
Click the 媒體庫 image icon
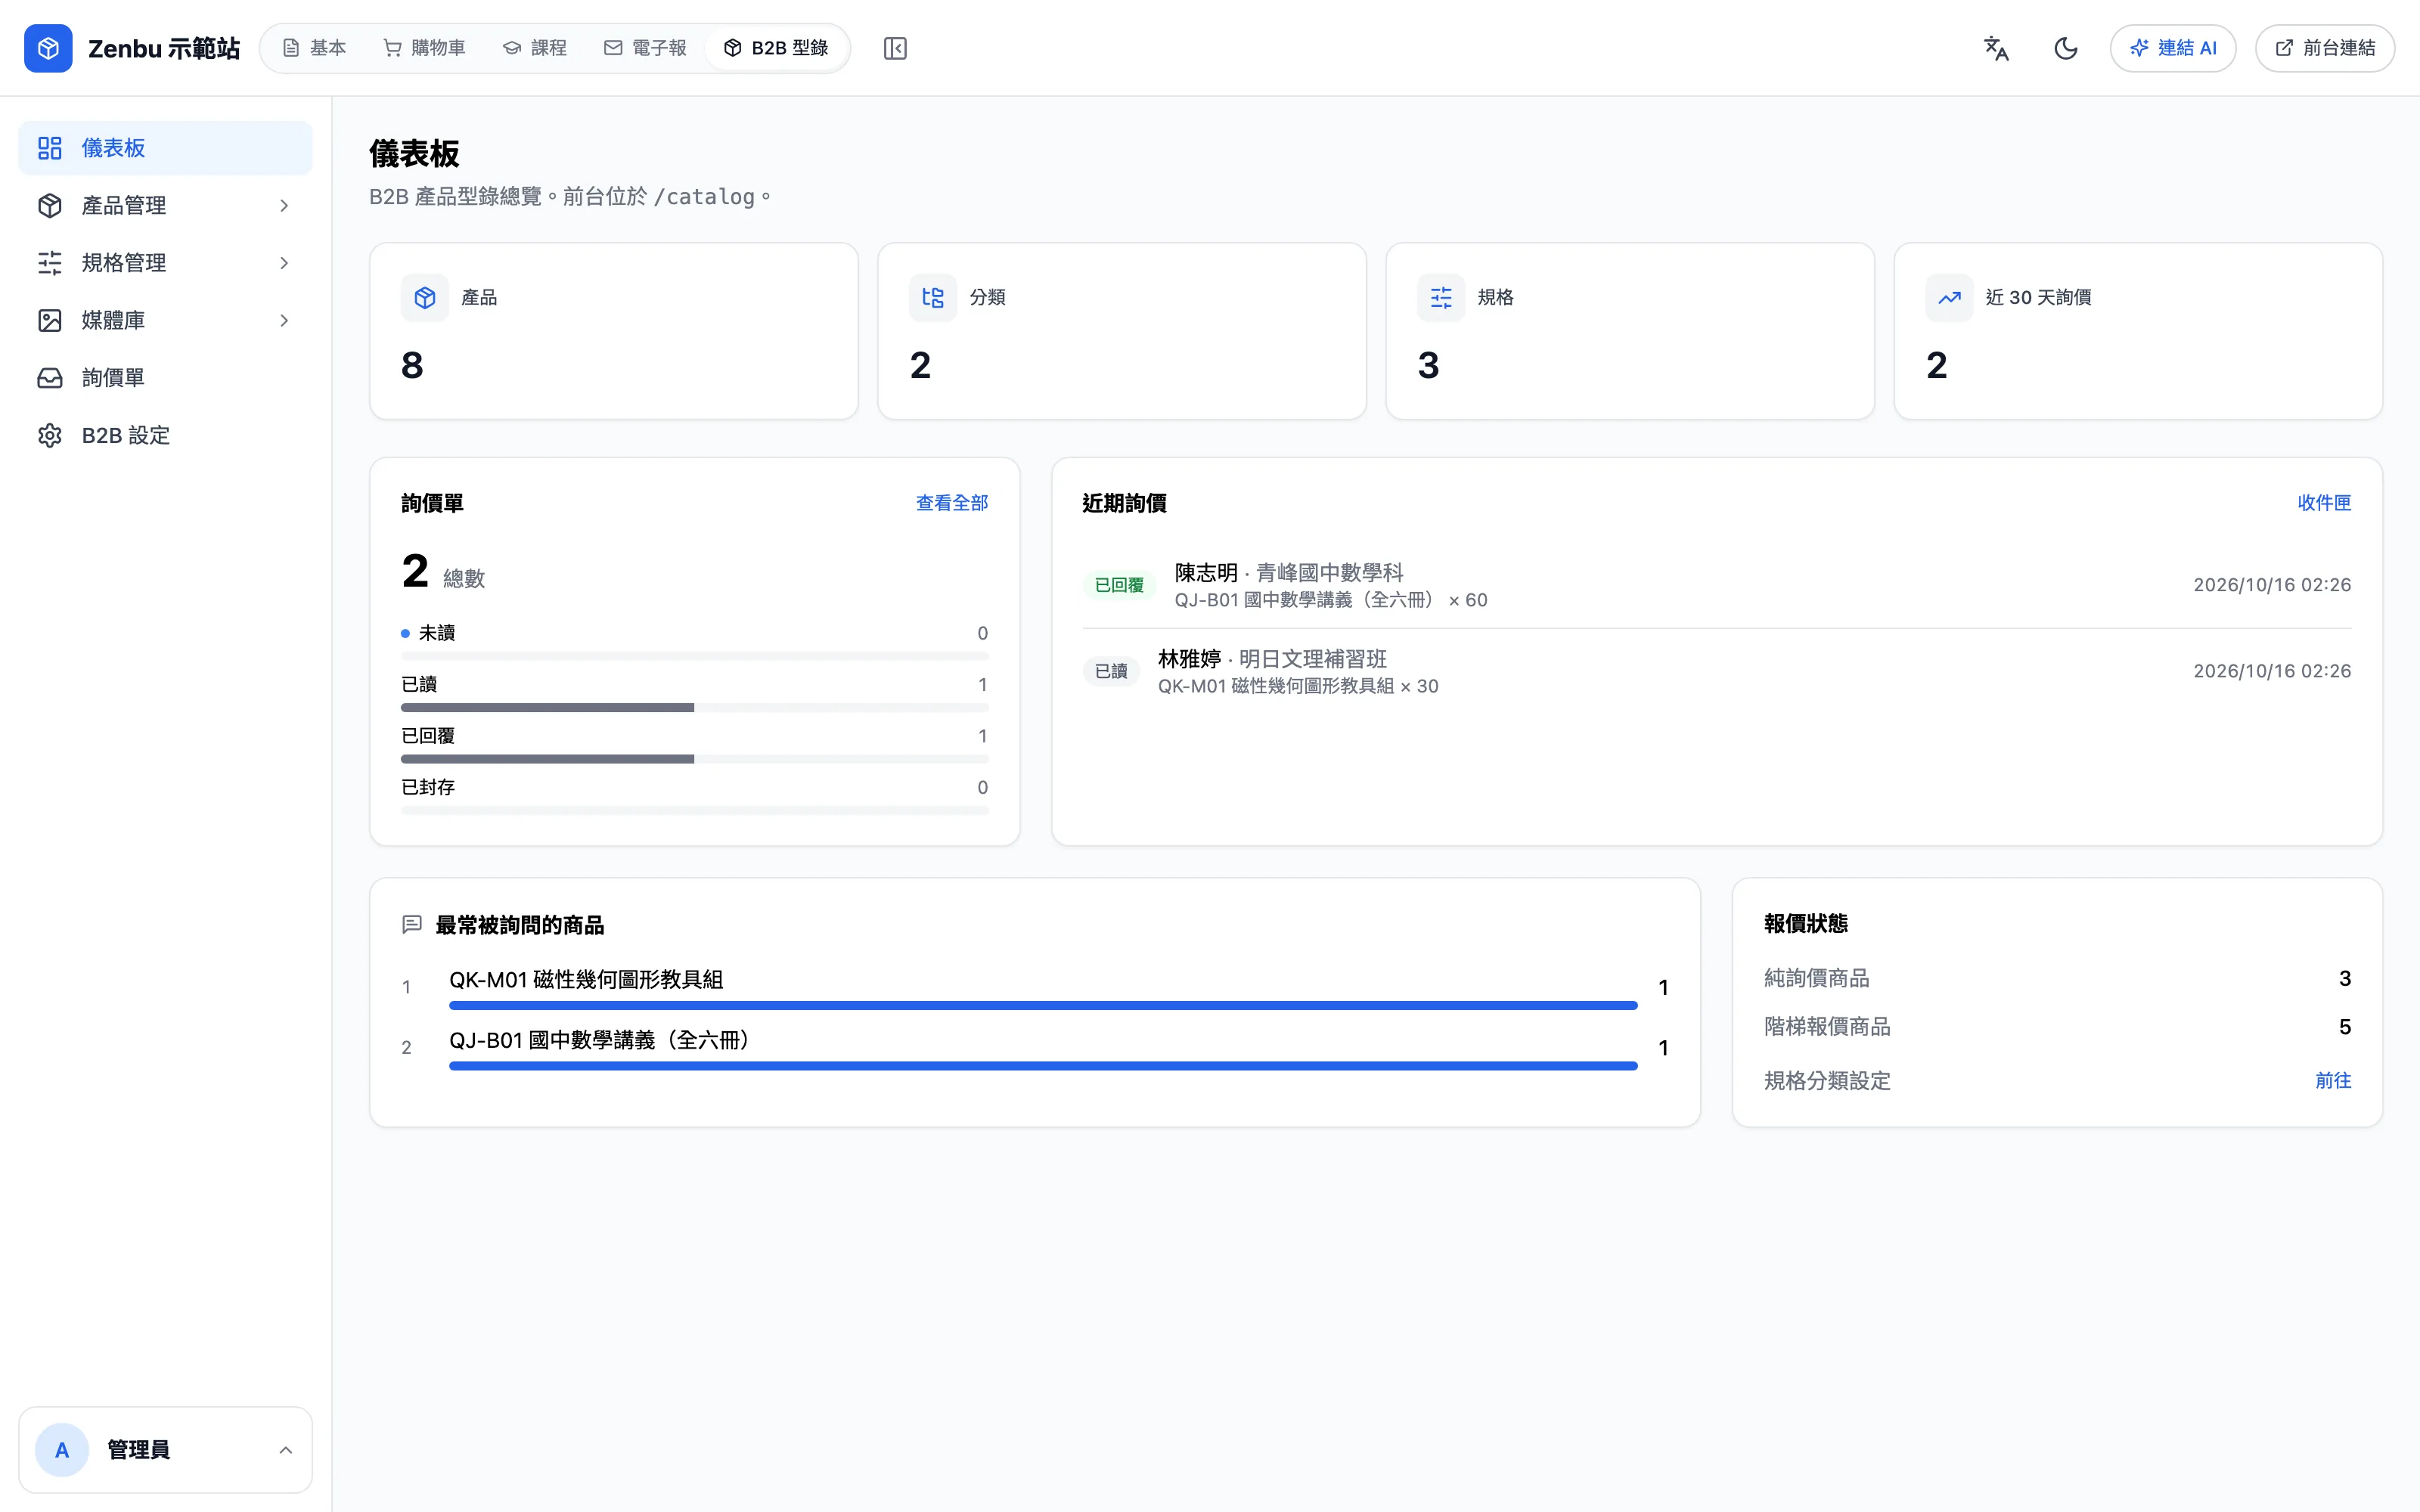coord(50,320)
